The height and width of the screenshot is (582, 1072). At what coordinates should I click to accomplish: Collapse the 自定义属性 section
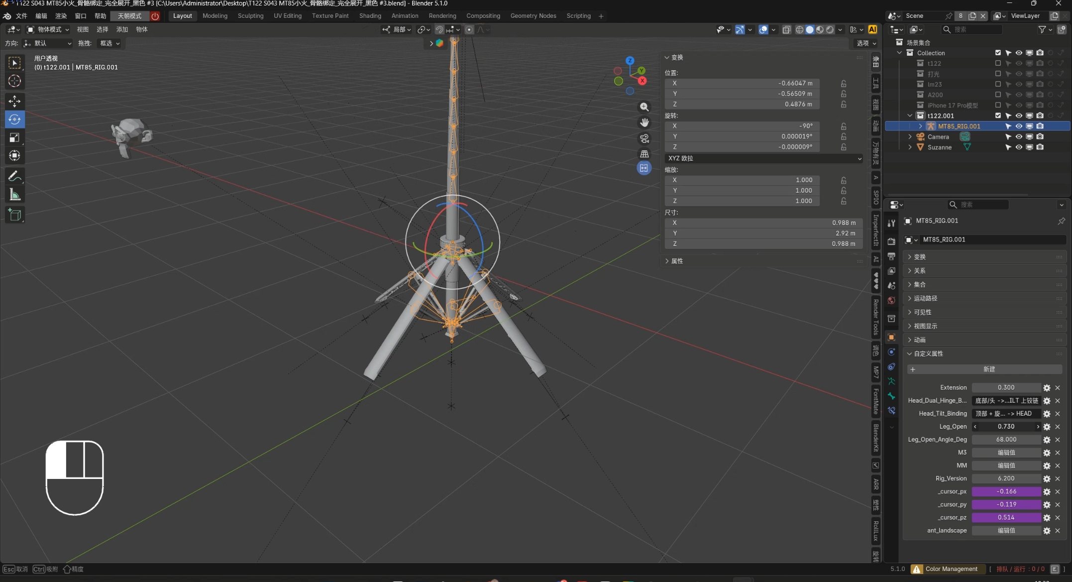pos(928,354)
